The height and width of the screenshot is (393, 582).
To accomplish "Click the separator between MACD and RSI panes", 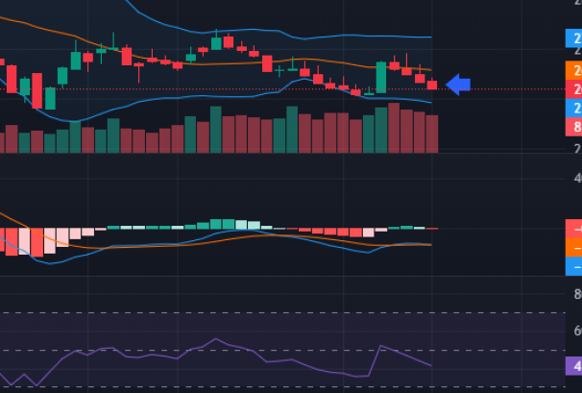I will click(288, 277).
